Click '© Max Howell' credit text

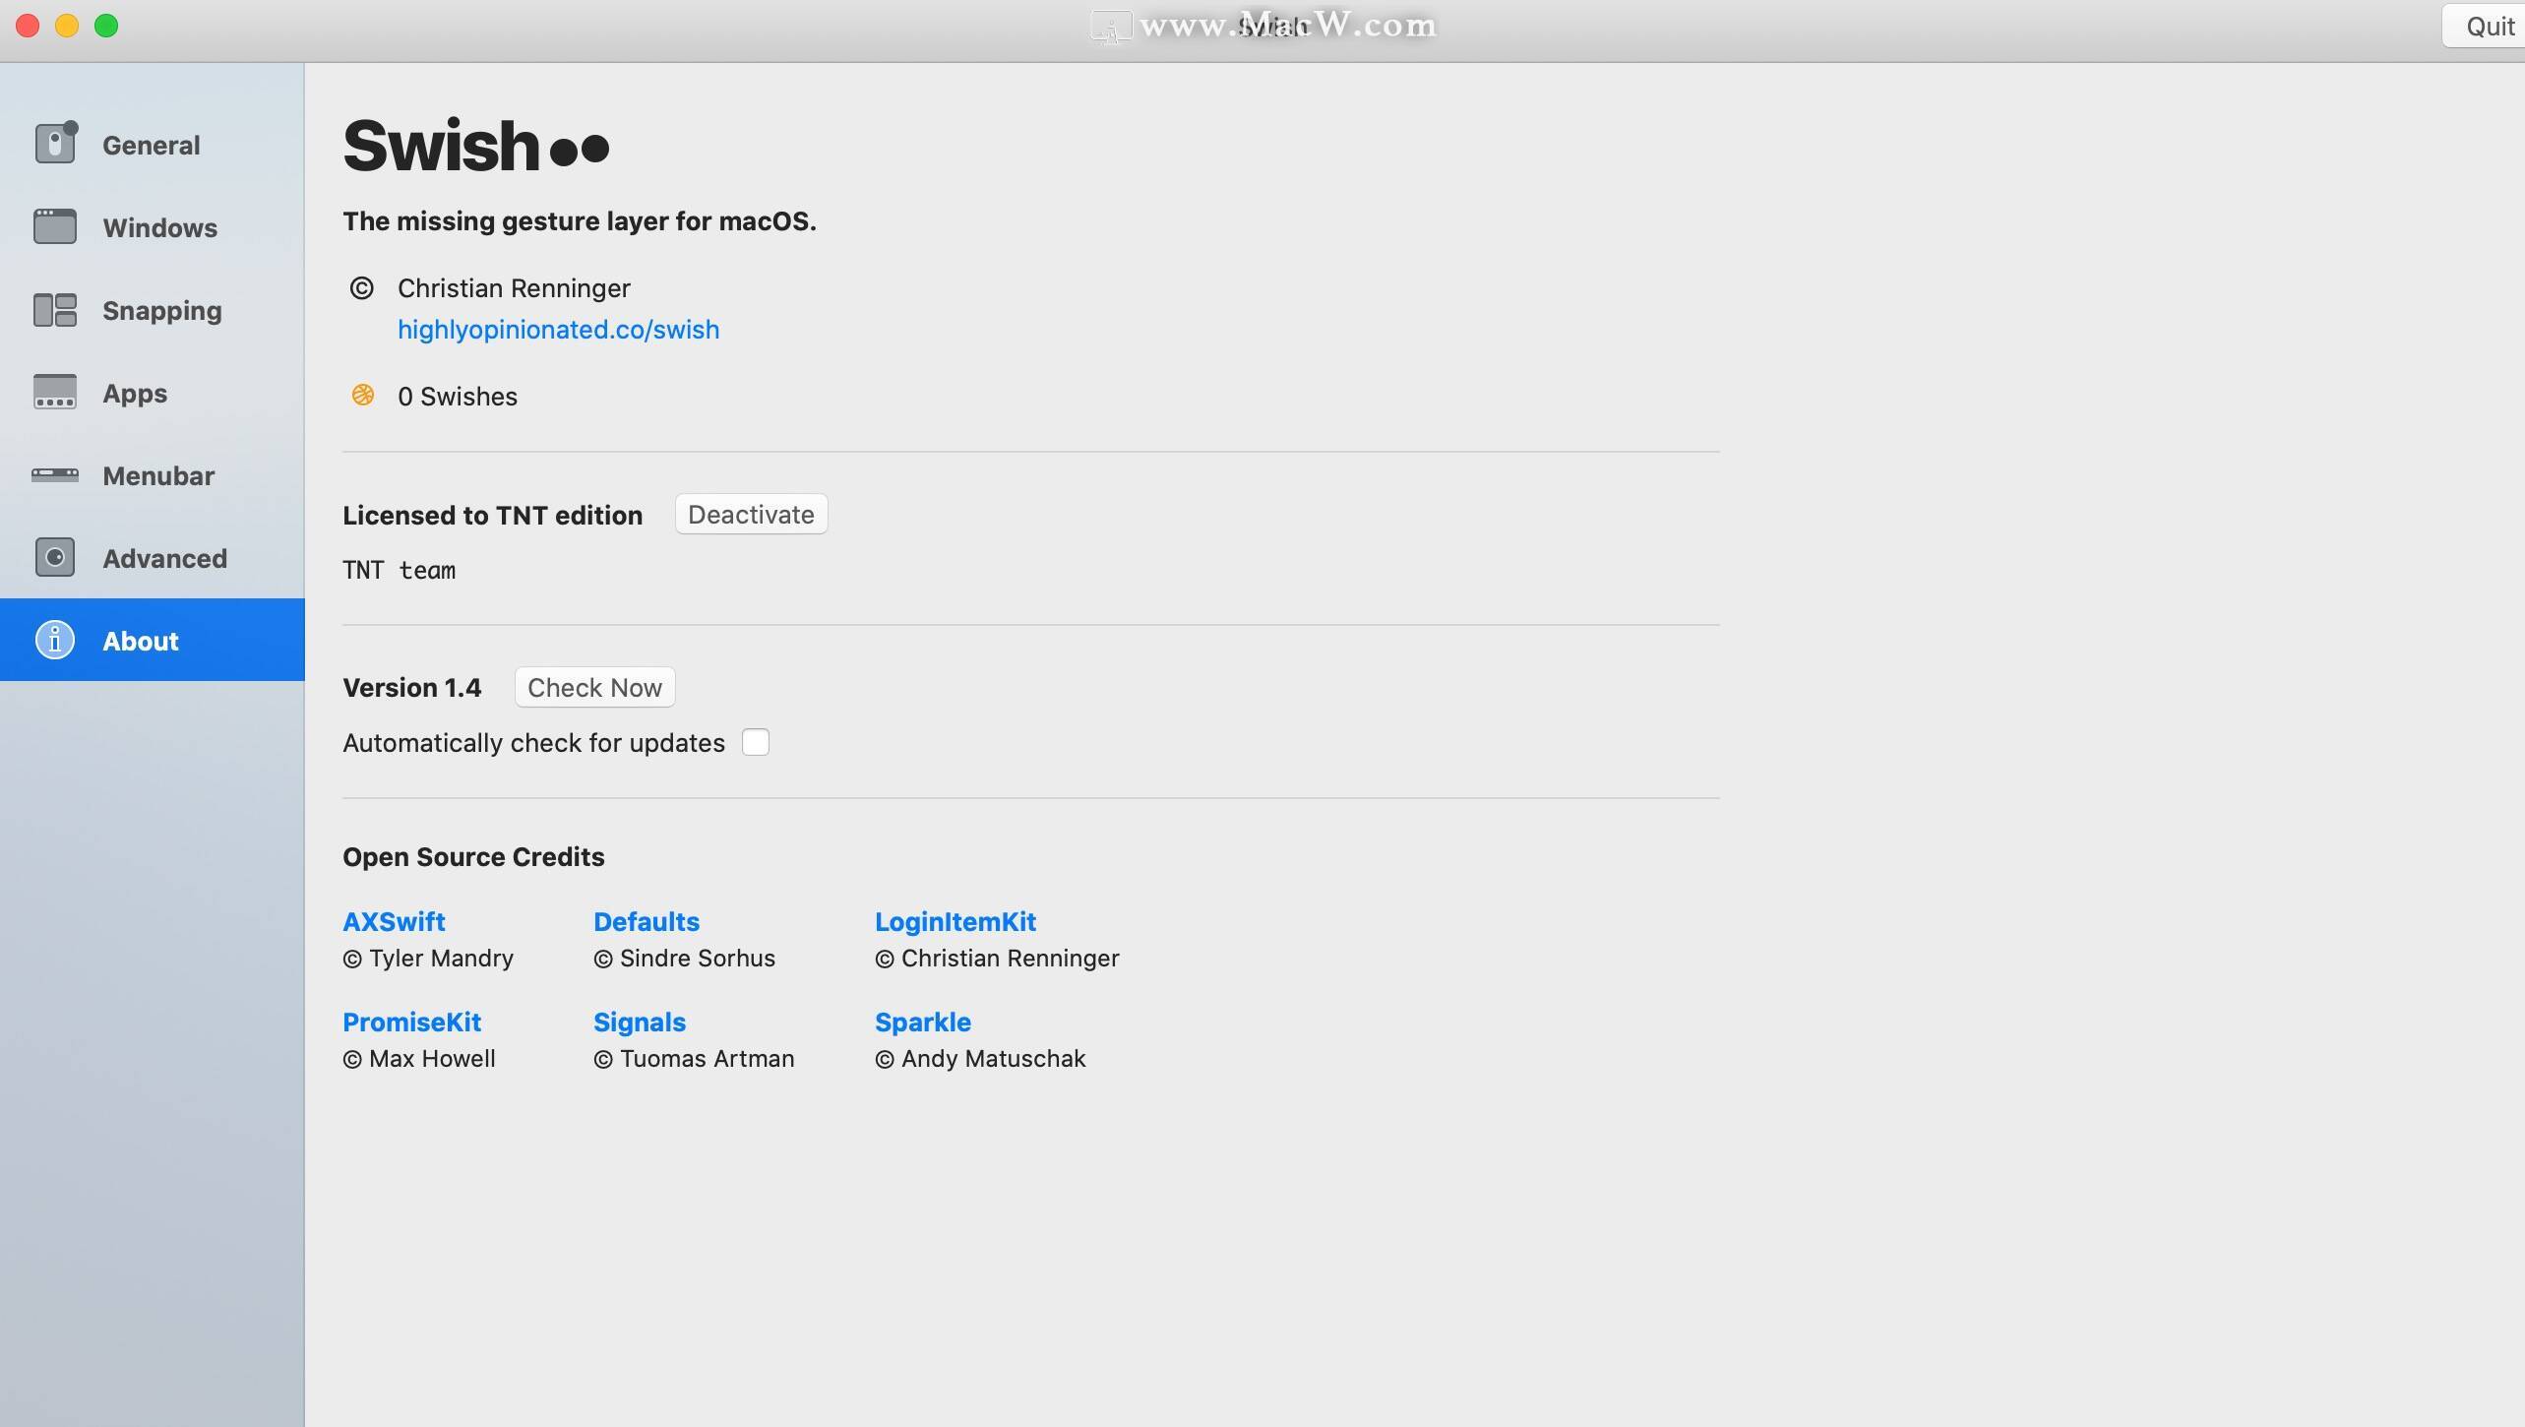coord(419,1059)
